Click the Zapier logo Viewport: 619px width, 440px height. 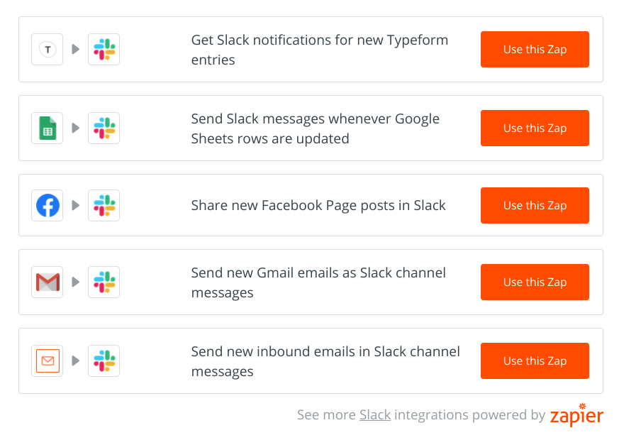click(x=576, y=415)
